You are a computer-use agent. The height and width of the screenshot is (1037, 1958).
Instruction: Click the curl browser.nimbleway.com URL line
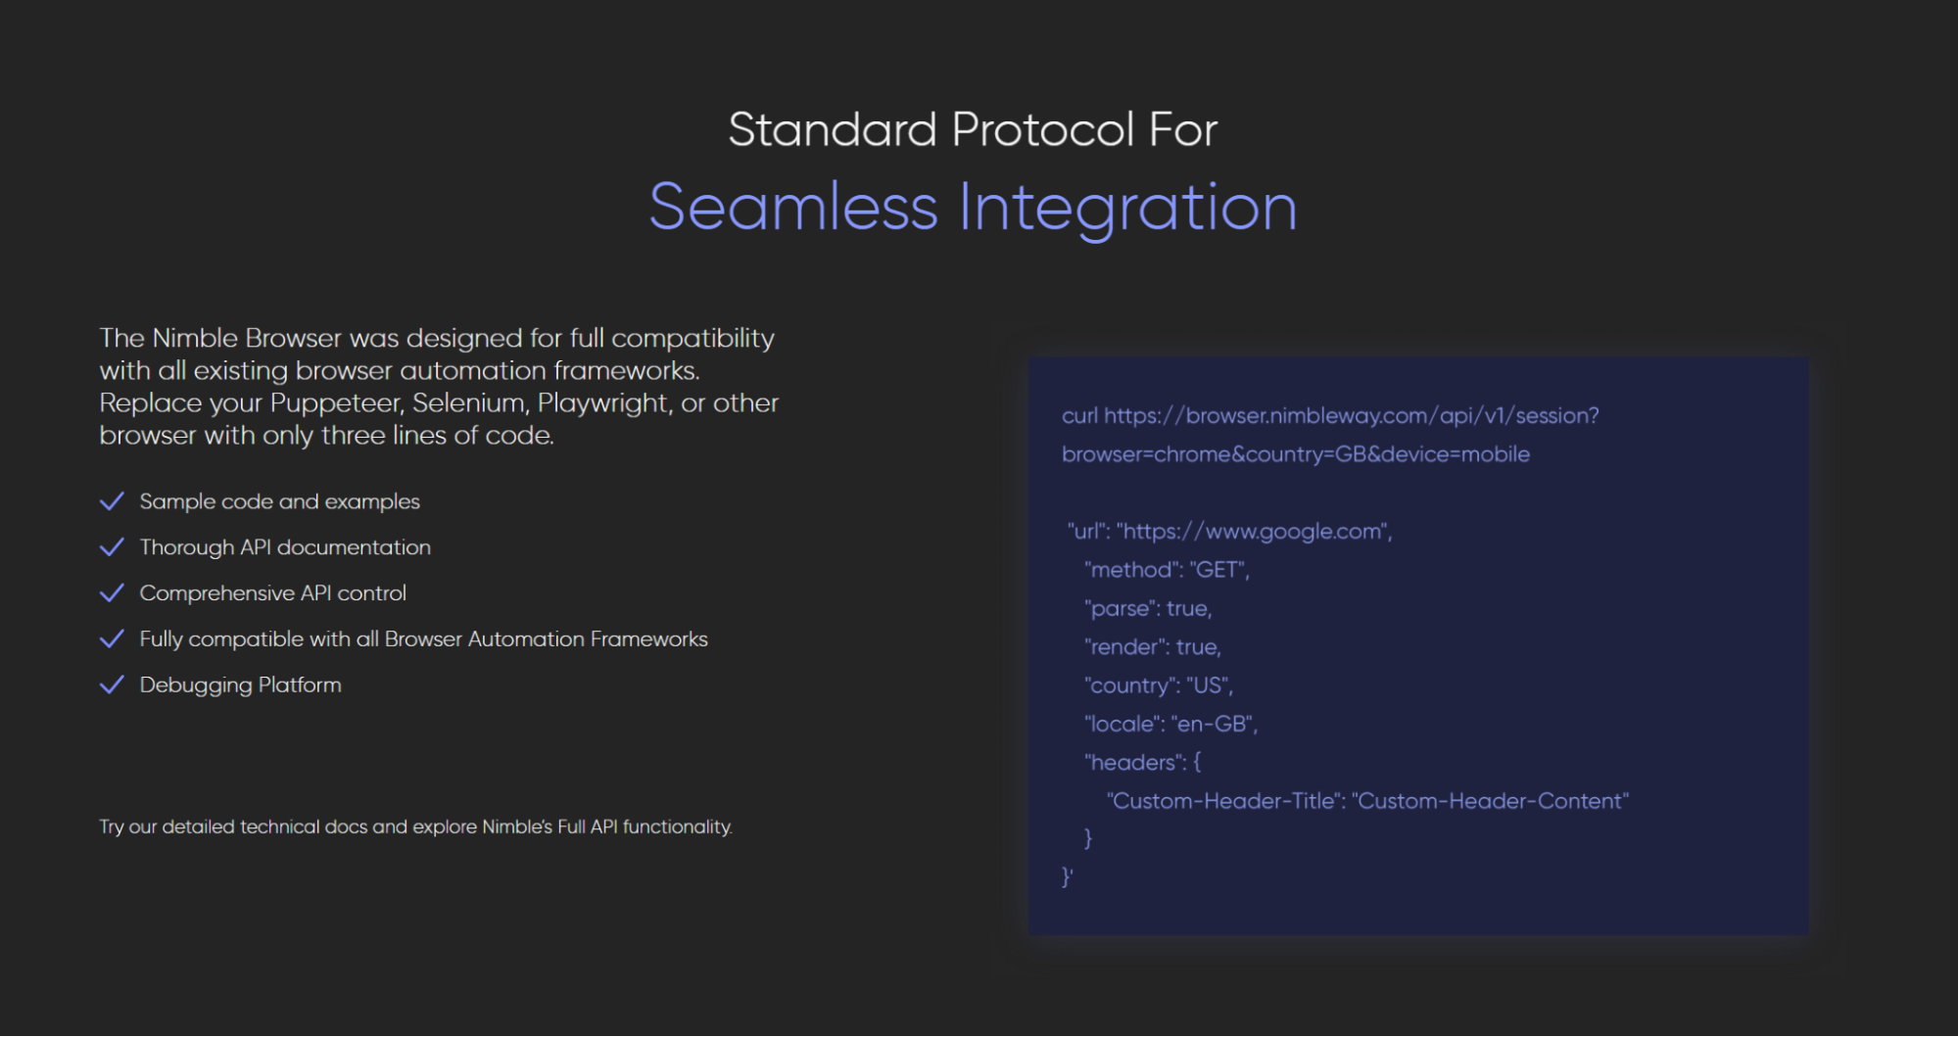click(x=1330, y=416)
